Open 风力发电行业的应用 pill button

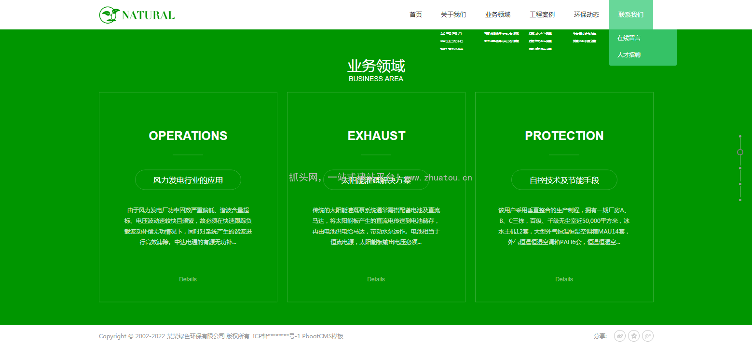pos(188,180)
